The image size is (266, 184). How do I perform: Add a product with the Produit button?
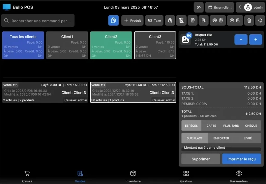click(x=132, y=20)
